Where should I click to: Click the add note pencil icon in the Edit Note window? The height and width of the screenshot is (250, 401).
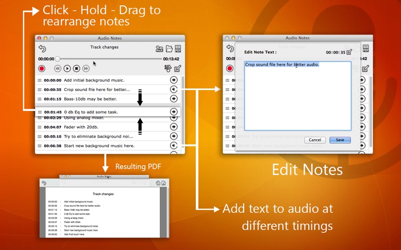click(x=366, y=68)
